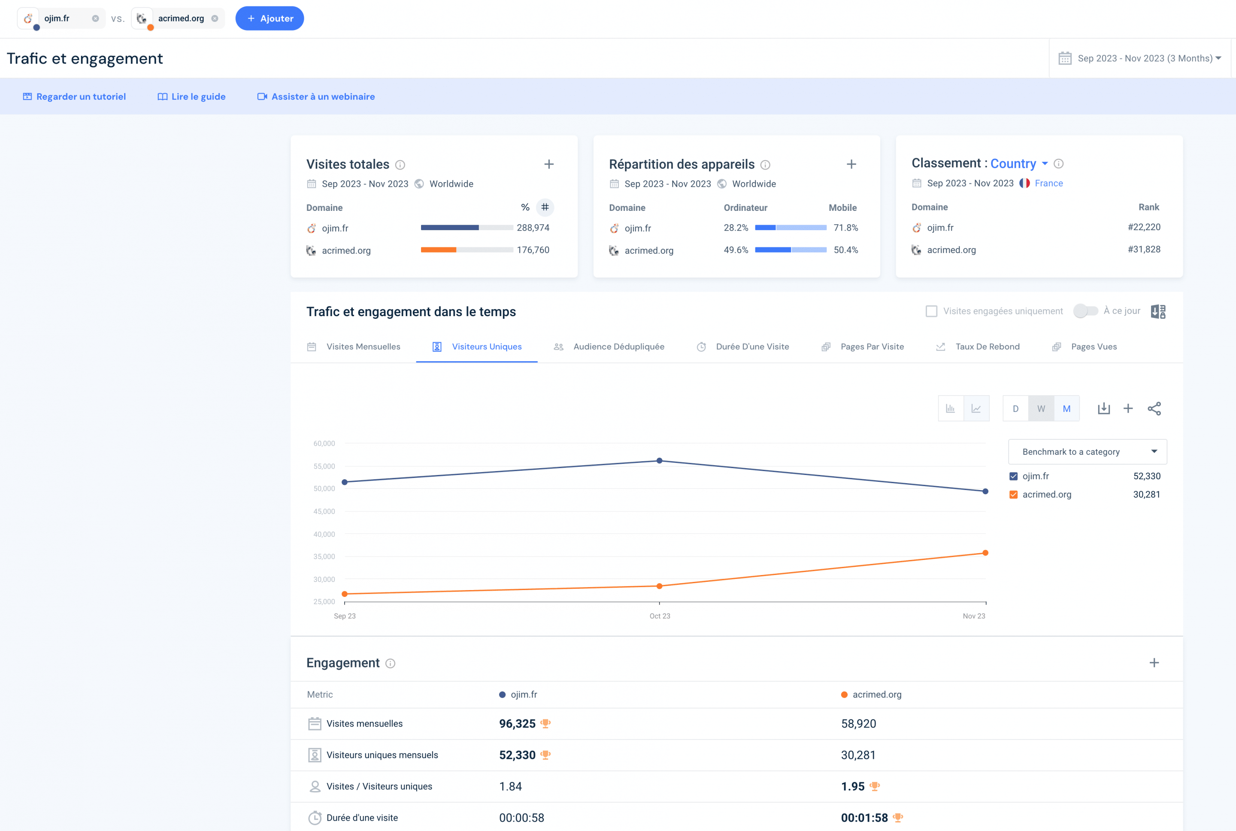
Task: Uncheck acrimed.org in chart legend
Action: (1013, 494)
